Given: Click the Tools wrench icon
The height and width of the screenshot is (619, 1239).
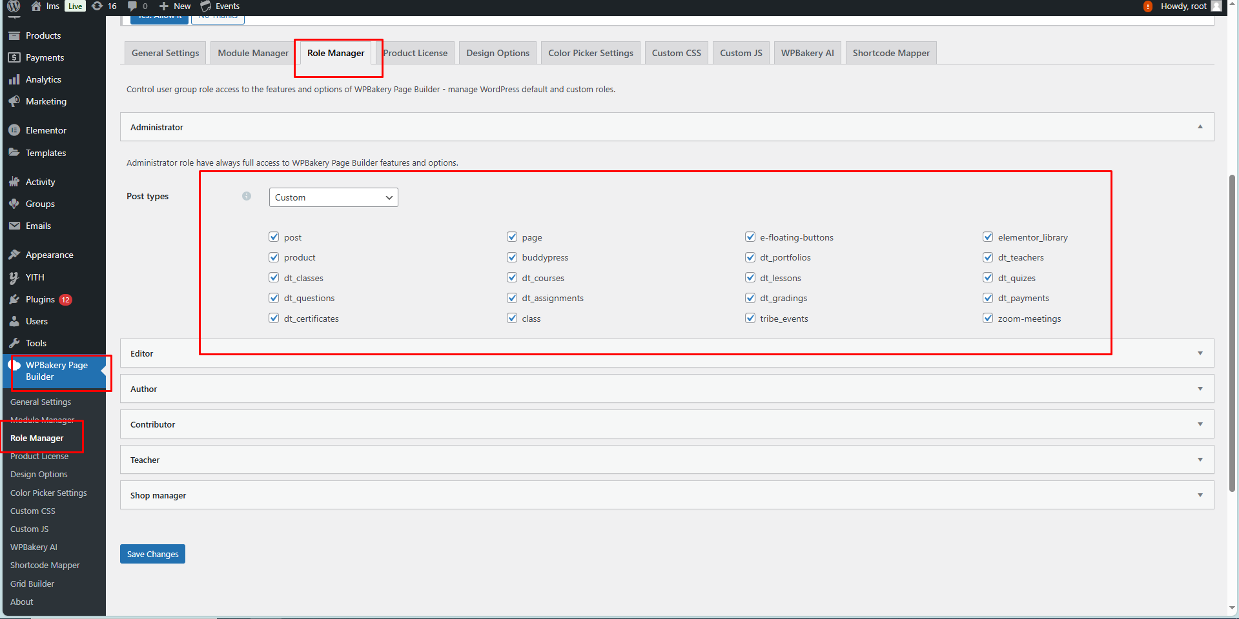Looking at the screenshot, I should tap(14, 343).
